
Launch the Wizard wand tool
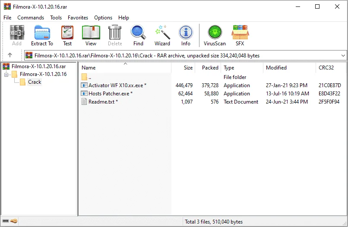coord(162,32)
